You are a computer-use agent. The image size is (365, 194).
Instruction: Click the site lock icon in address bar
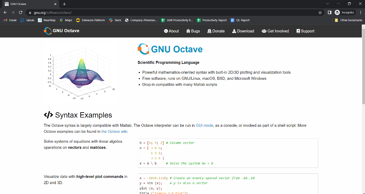coord(30,13)
